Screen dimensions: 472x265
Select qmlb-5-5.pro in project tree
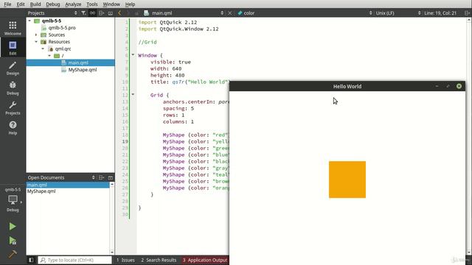(x=62, y=28)
